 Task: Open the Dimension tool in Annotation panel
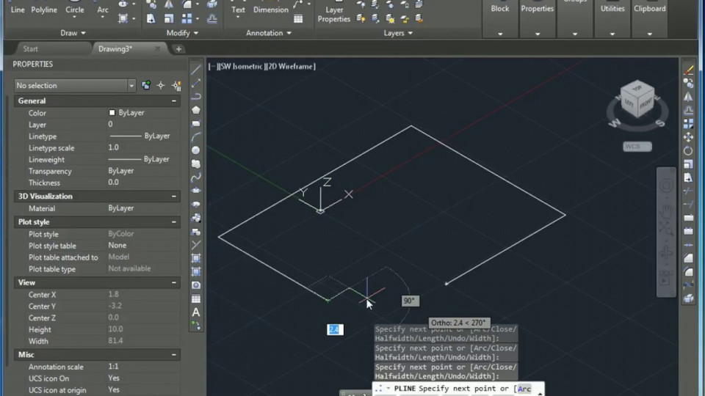coord(270,10)
